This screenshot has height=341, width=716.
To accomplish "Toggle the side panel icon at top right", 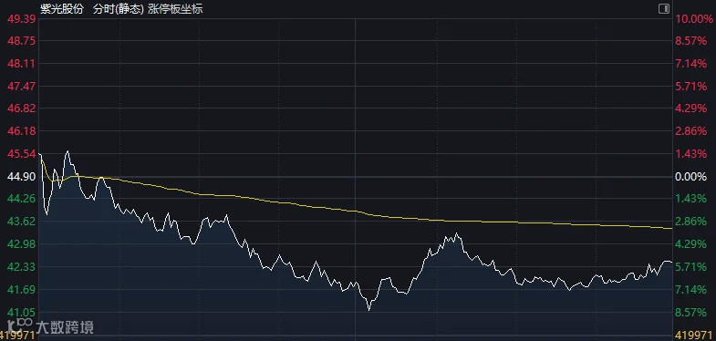I will (663, 9).
